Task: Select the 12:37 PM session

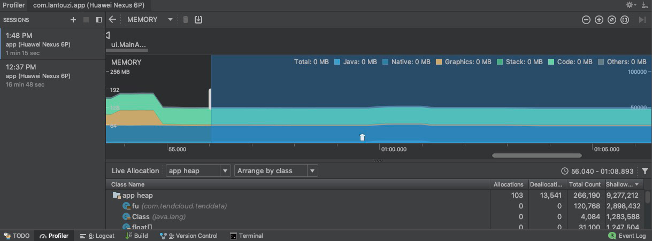Action: [x=53, y=75]
